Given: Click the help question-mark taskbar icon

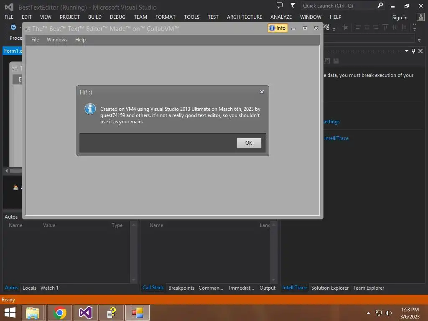Looking at the screenshot, I should coord(111,313).
